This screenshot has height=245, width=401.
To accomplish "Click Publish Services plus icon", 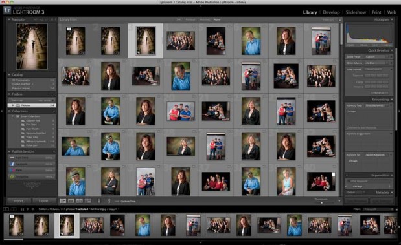I will (x=54, y=152).
